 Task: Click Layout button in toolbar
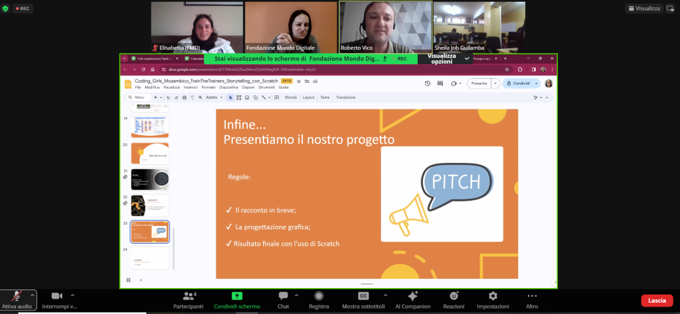pyautogui.click(x=308, y=97)
